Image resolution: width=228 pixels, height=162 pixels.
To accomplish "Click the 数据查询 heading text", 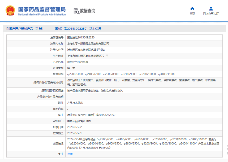I will [x=87, y=11].
